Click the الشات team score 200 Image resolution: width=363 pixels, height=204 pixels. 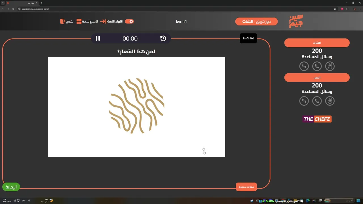point(317,51)
